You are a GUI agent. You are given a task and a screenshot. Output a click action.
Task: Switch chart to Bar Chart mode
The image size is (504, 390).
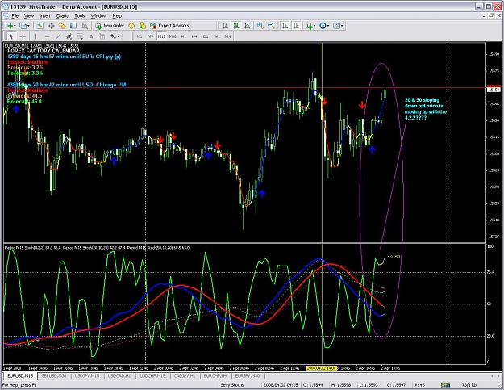tap(225, 26)
